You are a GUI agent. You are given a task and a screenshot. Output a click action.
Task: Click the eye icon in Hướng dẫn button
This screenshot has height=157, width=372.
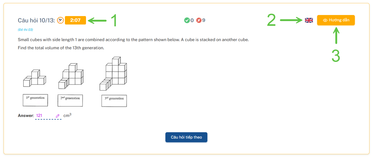(325, 20)
